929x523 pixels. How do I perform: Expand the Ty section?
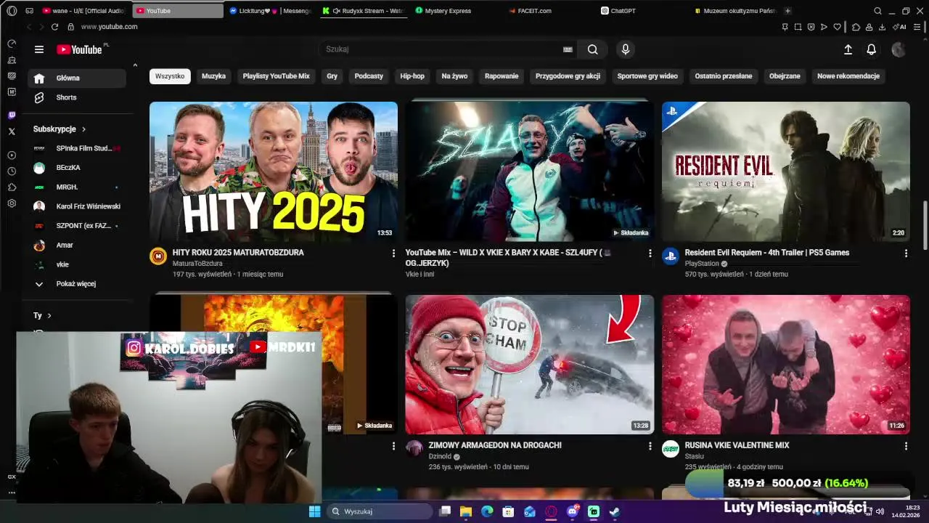point(42,315)
